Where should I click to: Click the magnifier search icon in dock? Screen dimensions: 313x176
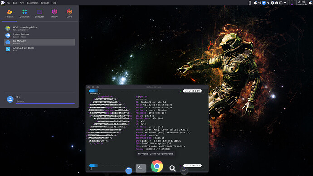[x=173, y=168]
